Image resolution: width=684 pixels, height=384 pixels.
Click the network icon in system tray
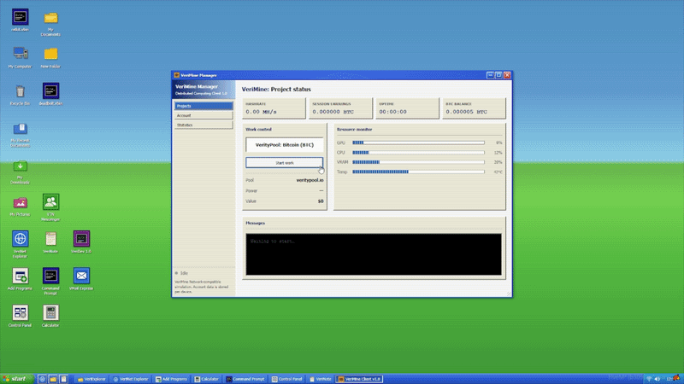tap(649, 379)
